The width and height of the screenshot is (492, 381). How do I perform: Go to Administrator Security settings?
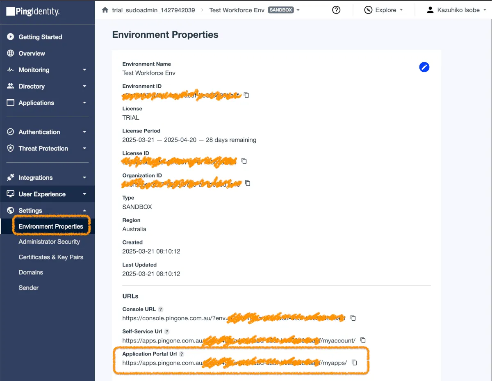[x=49, y=242]
